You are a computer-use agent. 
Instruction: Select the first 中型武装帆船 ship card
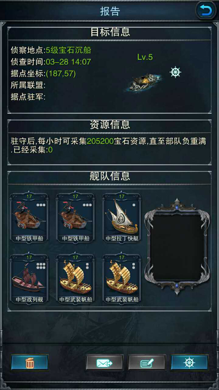(x=76, y=279)
